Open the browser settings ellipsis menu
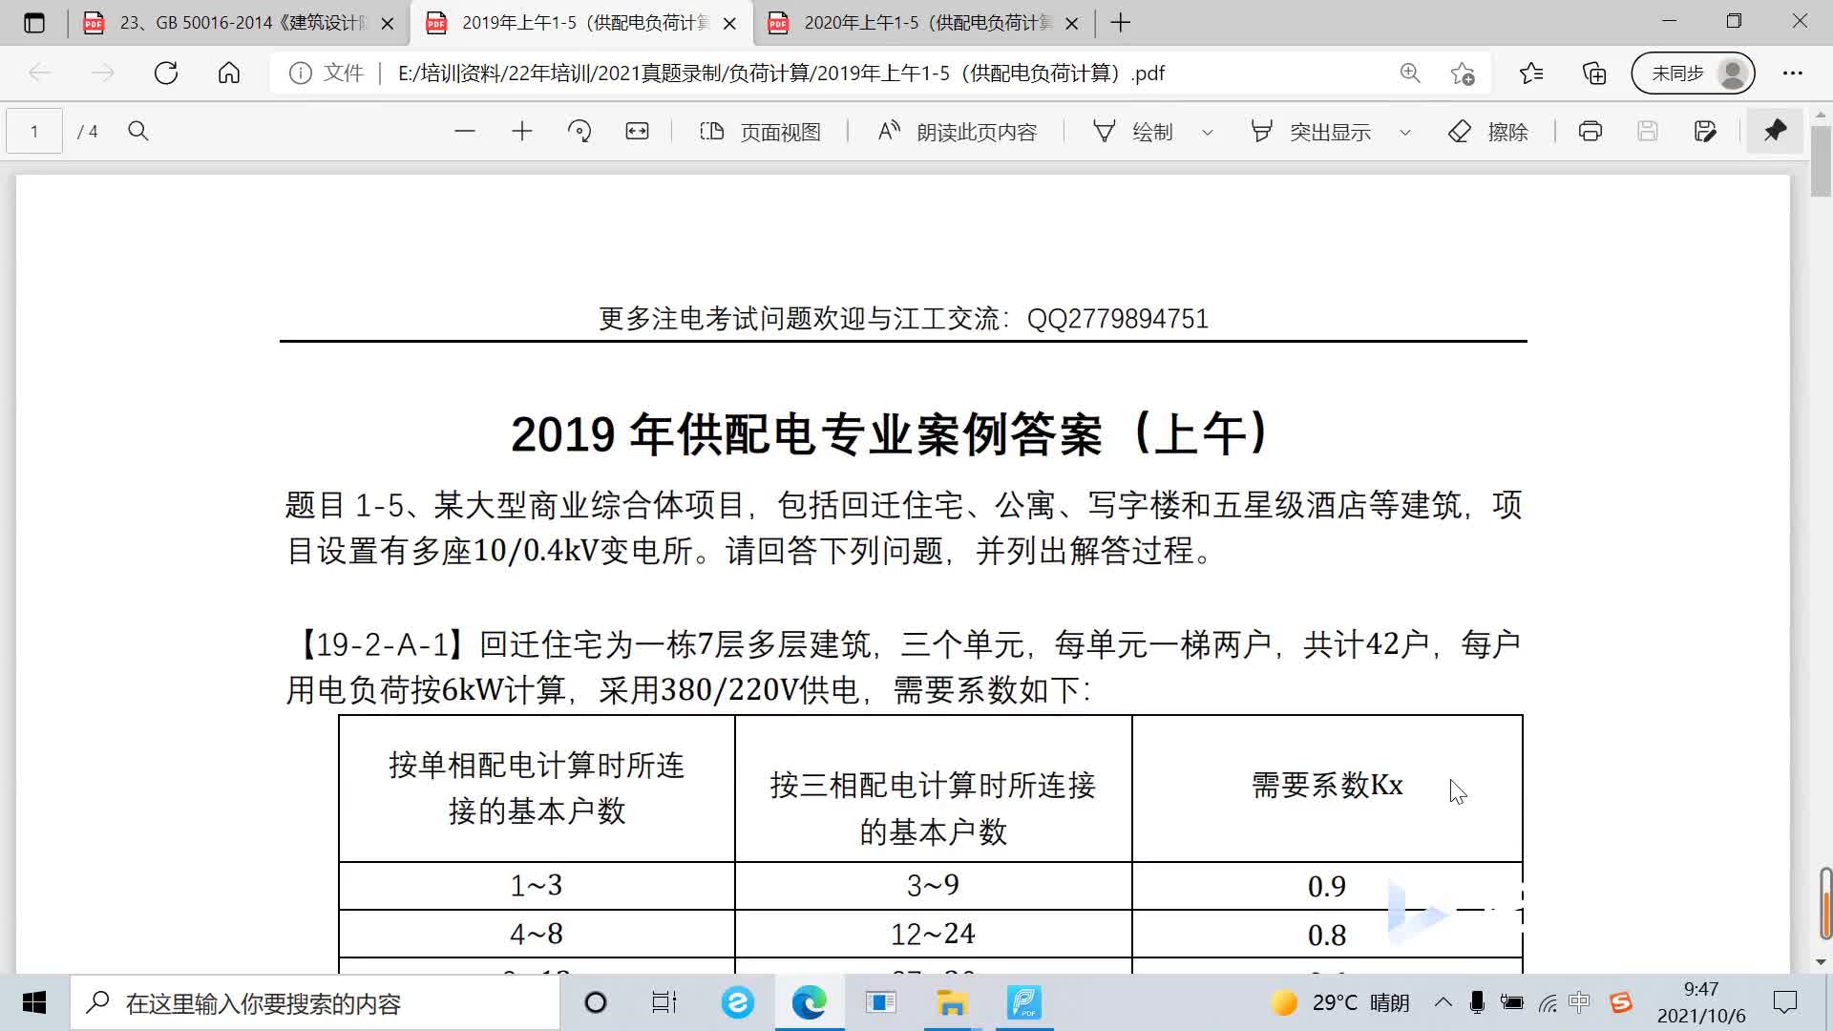 pyautogui.click(x=1792, y=74)
